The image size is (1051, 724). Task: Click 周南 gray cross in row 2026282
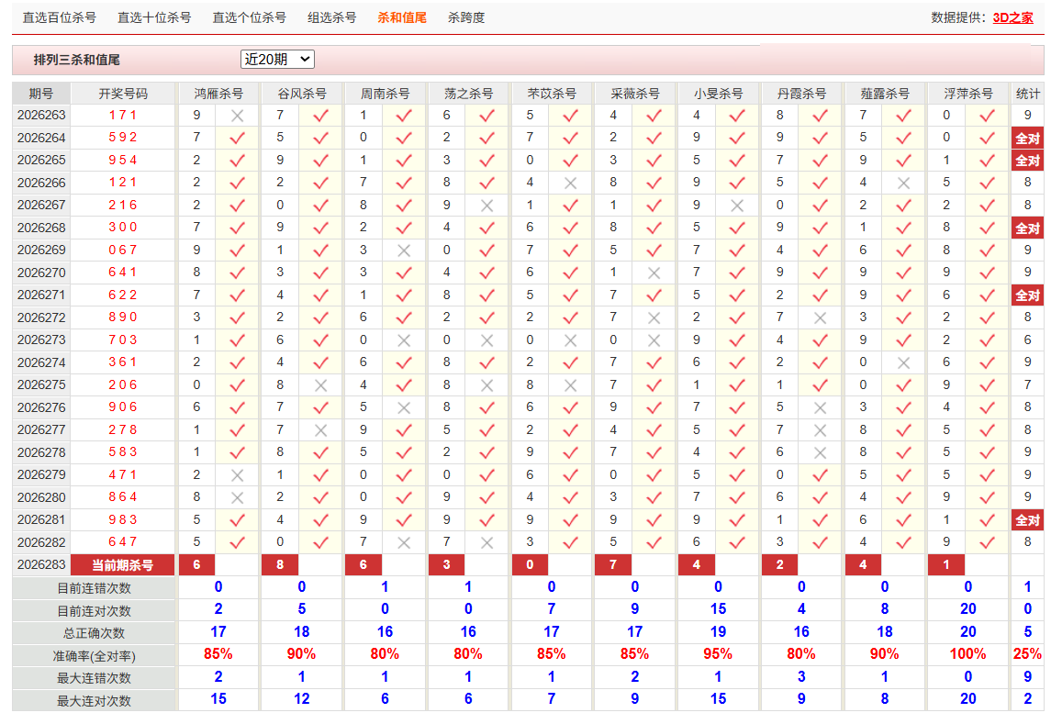[x=404, y=543]
